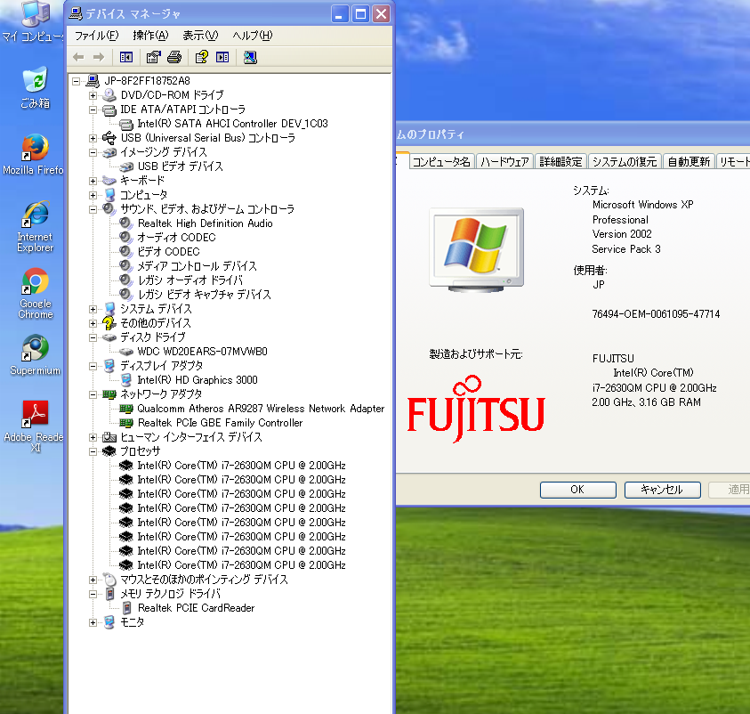750x714 pixels.
Task: Select the レガシ ビデオ キャプチャ デバイス entry
Action: tap(204, 295)
